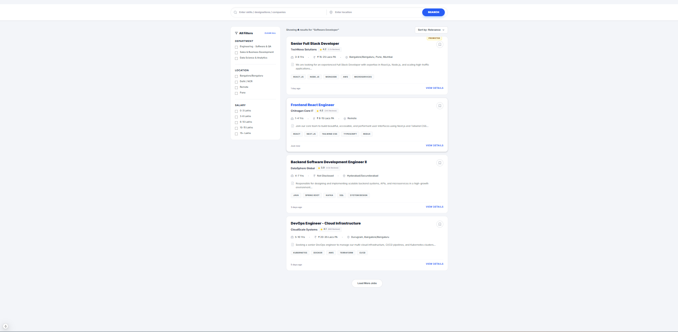The width and height of the screenshot is (678, 332).
Task: View details of Senior Full Stack Developer
Action: click(x=434, y=88)
